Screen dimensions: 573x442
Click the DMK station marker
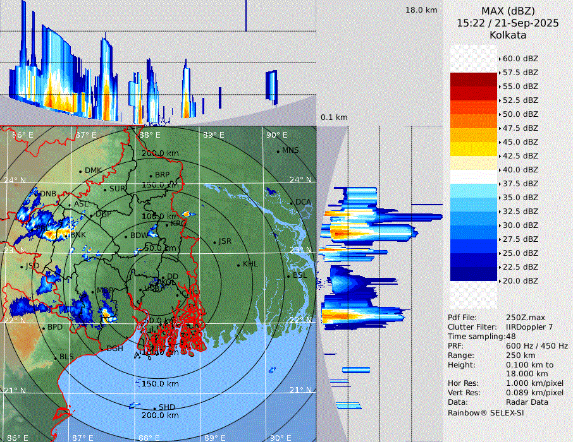click(80, 171)
